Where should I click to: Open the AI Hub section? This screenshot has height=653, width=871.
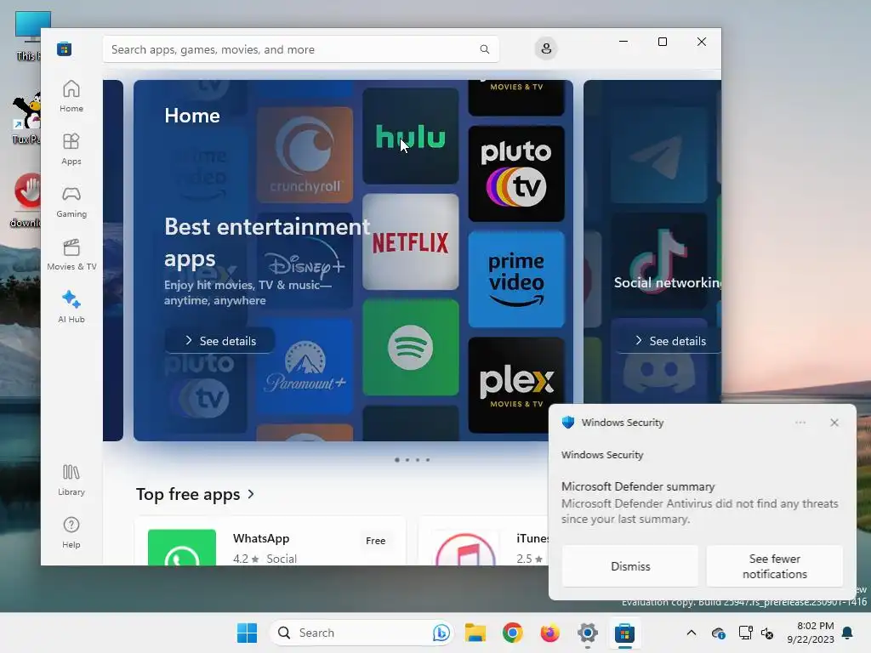point(71,307)
